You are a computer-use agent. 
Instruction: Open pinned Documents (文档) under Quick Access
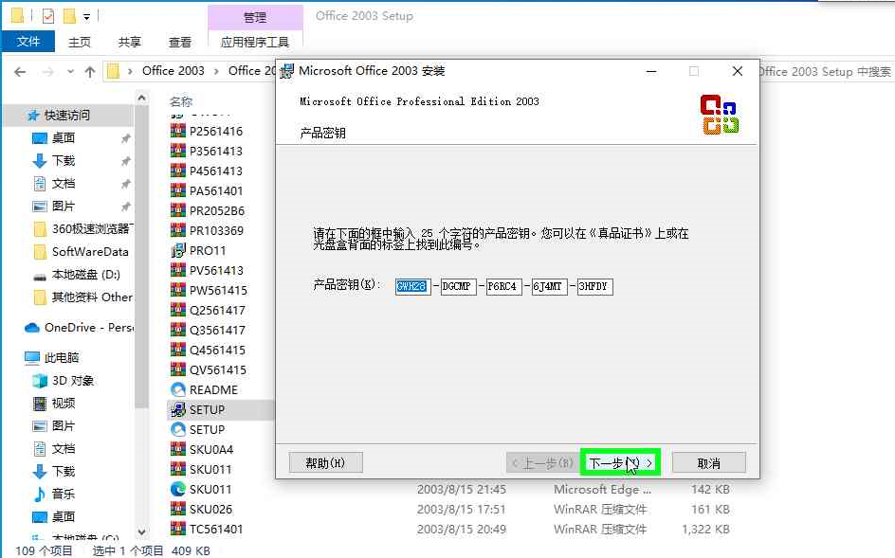64,183
